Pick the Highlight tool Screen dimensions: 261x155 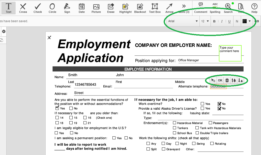click(125, 8)
